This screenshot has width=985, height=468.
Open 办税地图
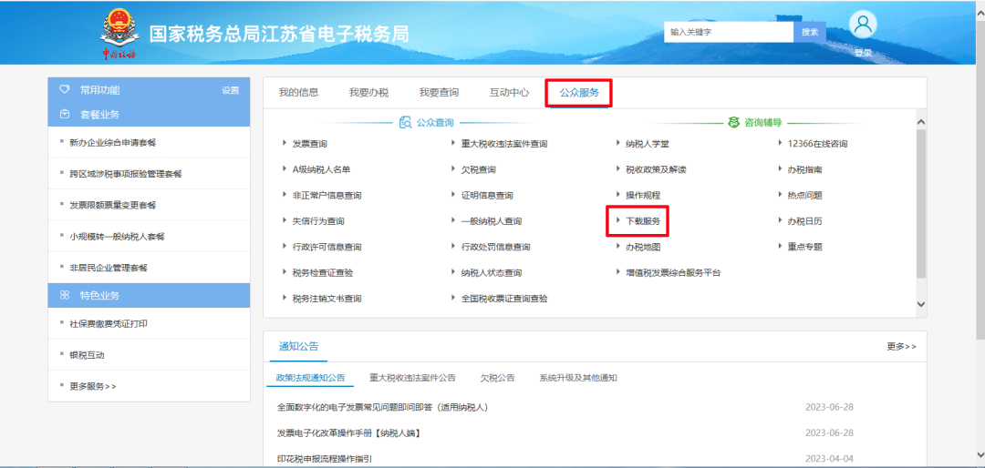point(643,247)
